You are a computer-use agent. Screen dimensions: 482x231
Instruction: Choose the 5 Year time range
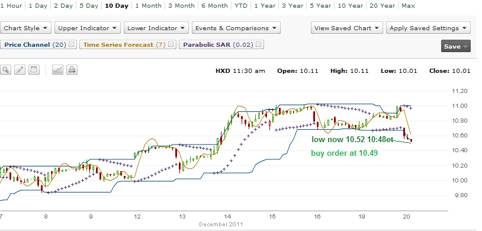(320, 5)
